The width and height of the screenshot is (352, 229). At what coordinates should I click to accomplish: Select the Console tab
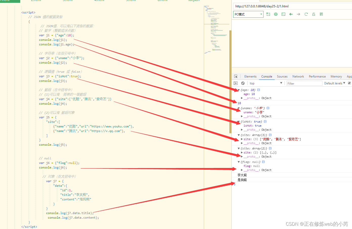(x=267, y=77)
